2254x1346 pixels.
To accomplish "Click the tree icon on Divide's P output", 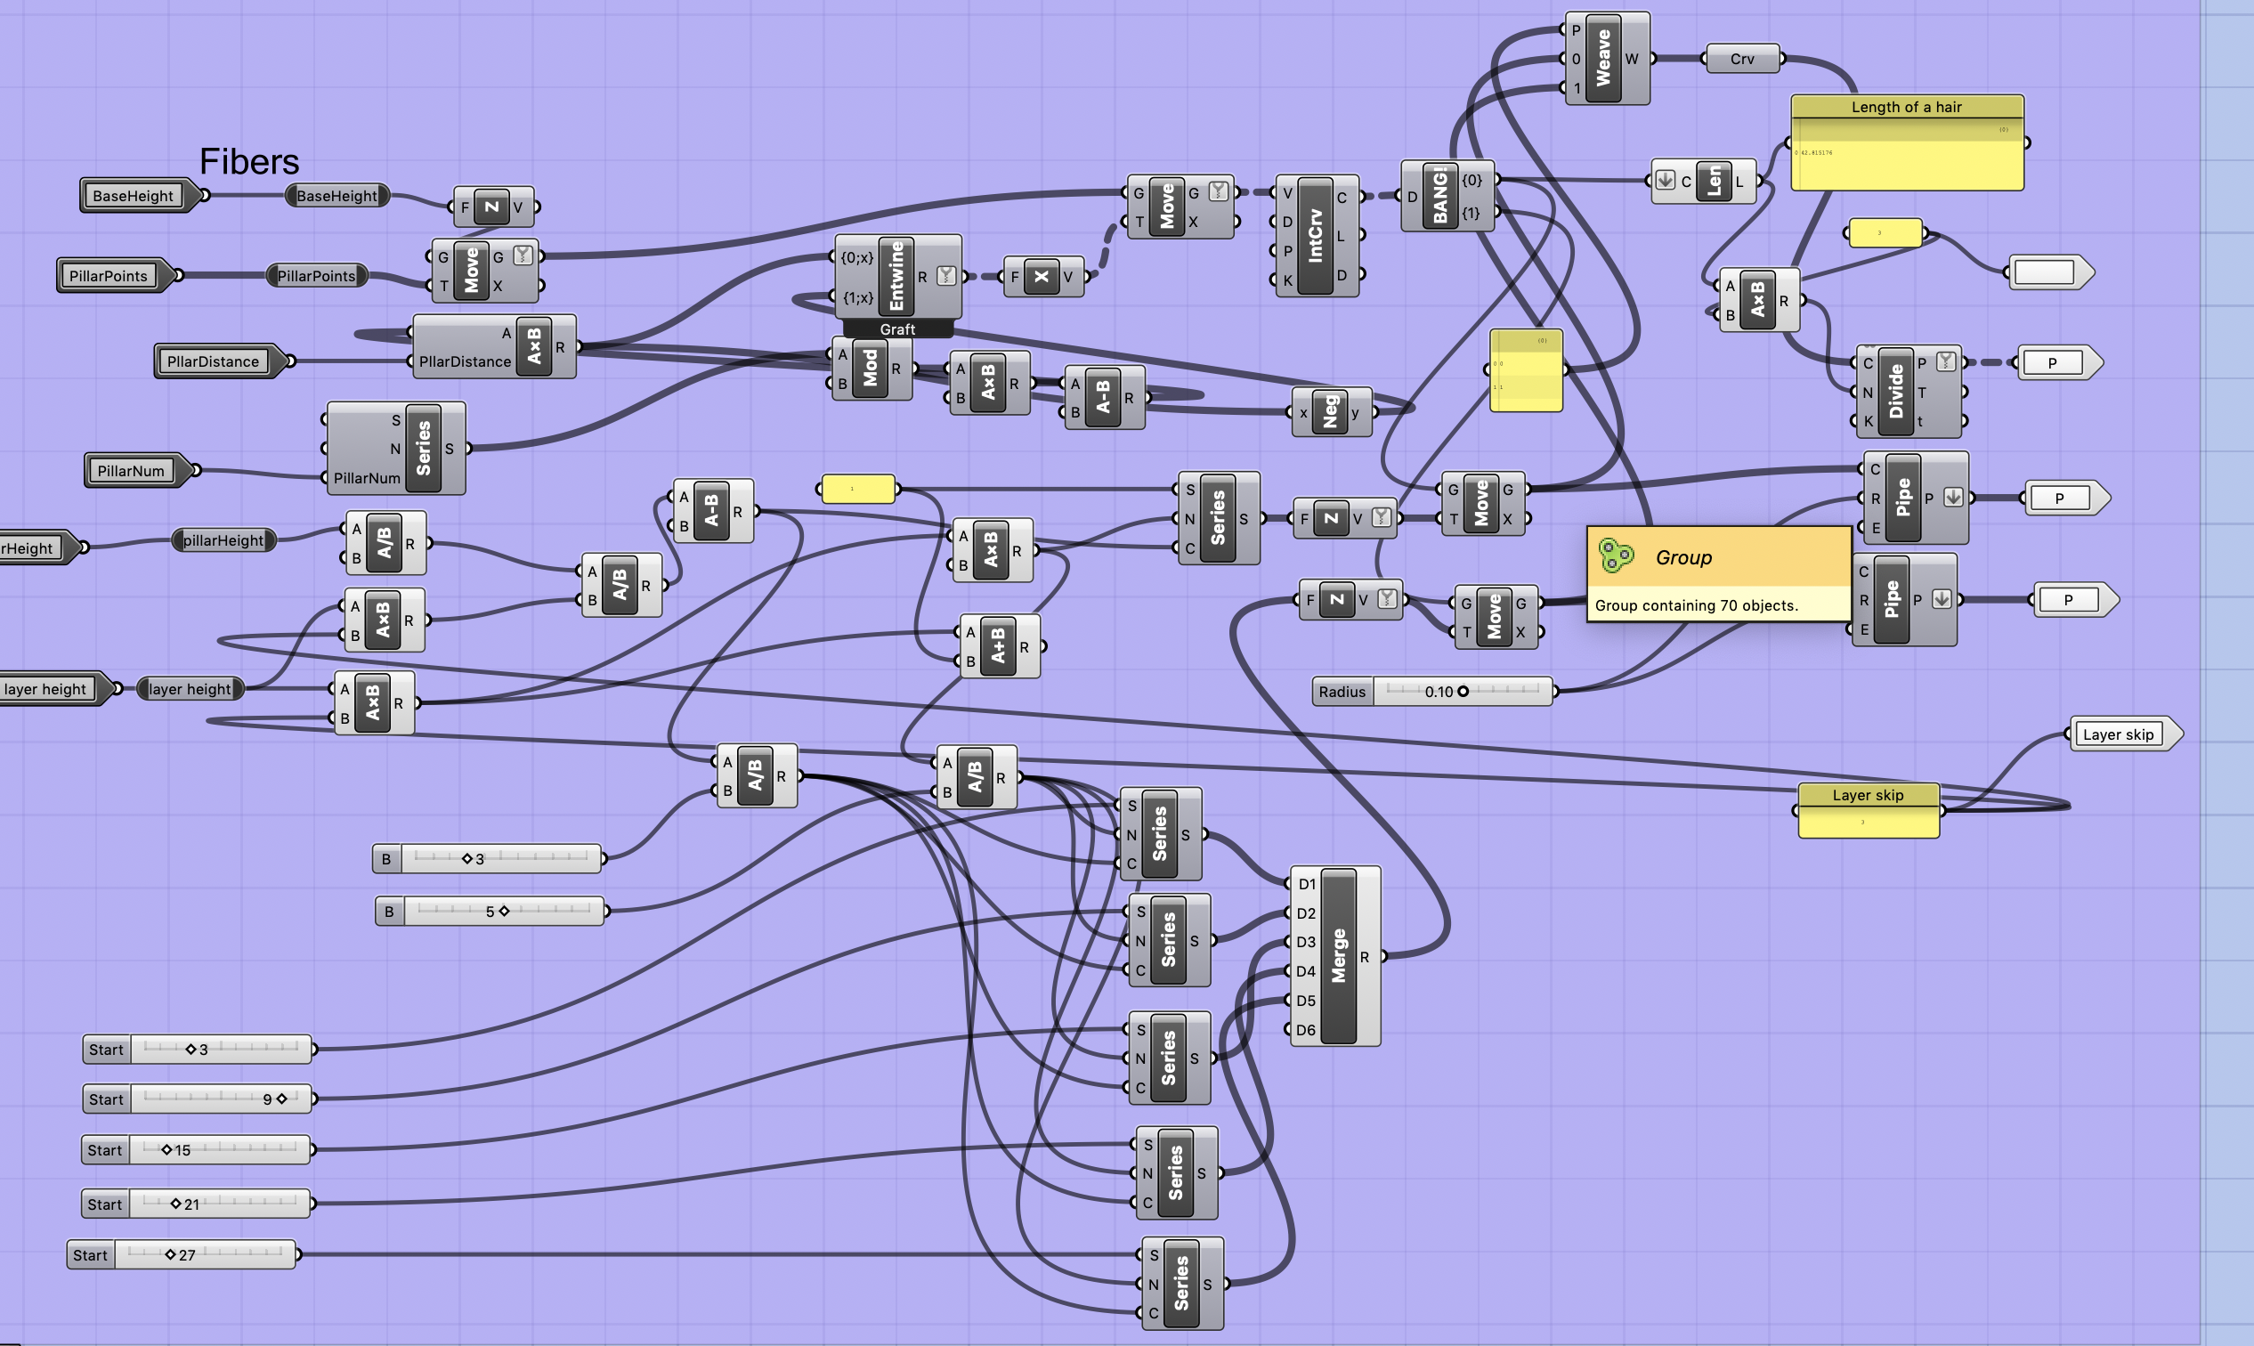I will click(1945, 362).
